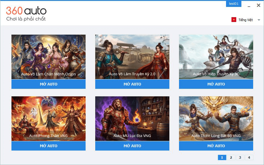The height and width of the screenshot is (165, 264).
Task: Click the Vietnam flag icon
Action: pos(234,20)
